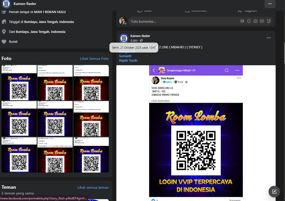Click MAN 1 ROKAN HULU school link
Screen dimensions: 285x201
[50, 12]
